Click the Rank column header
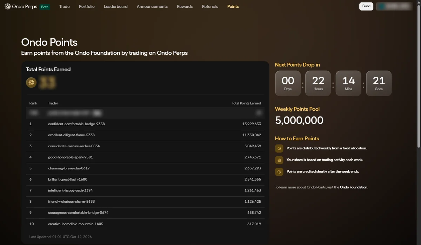 pyautogui.click(x=33, y=103)
